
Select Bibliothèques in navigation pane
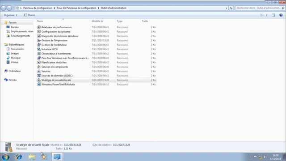tap(16, 45)
